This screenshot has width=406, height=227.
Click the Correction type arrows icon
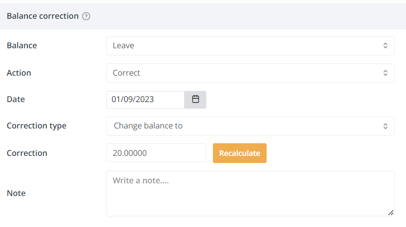385,126
